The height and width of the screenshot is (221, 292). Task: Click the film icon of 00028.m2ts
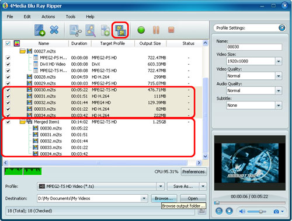tap(29, 77)
